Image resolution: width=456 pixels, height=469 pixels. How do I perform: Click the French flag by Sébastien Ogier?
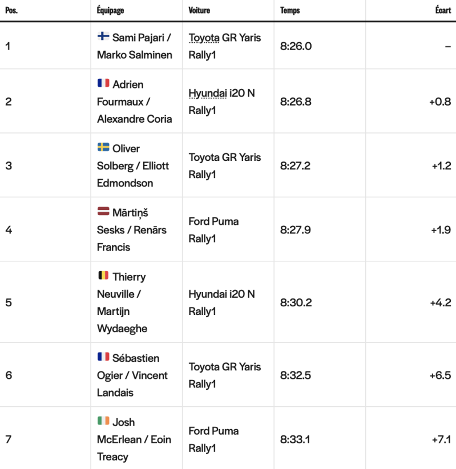(x=103, y=357)
